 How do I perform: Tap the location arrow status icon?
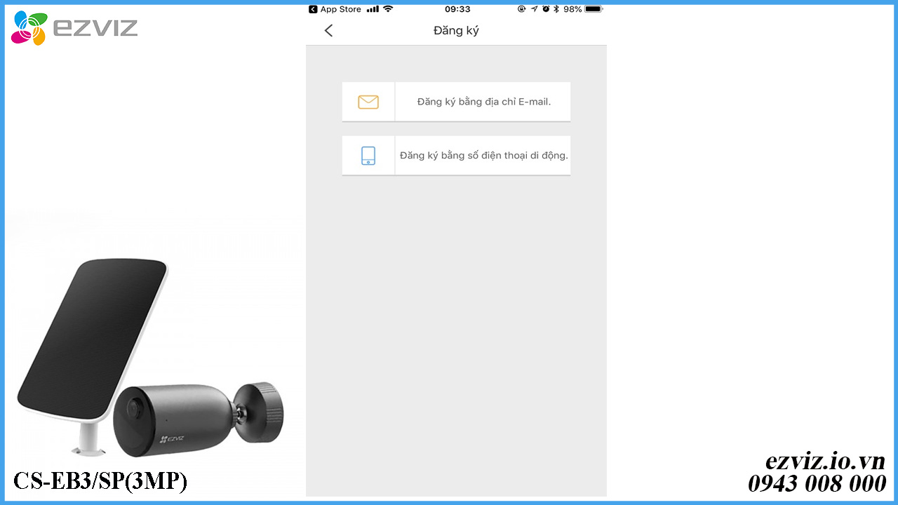pos(535,9)
